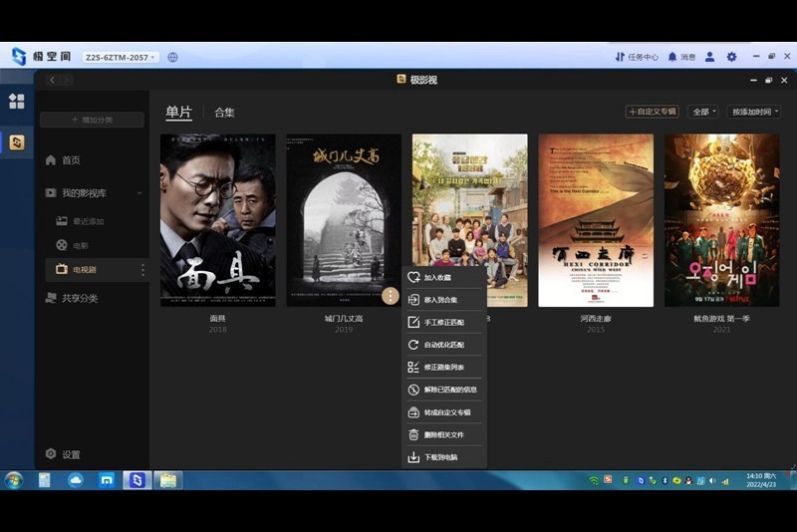The width and height of the screenshot is (797, 532).
Task: Choose 移入到合集 from context menu
Action: [x=444, y=300]
